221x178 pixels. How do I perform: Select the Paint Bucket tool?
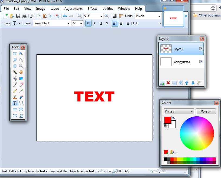(15, 78)
